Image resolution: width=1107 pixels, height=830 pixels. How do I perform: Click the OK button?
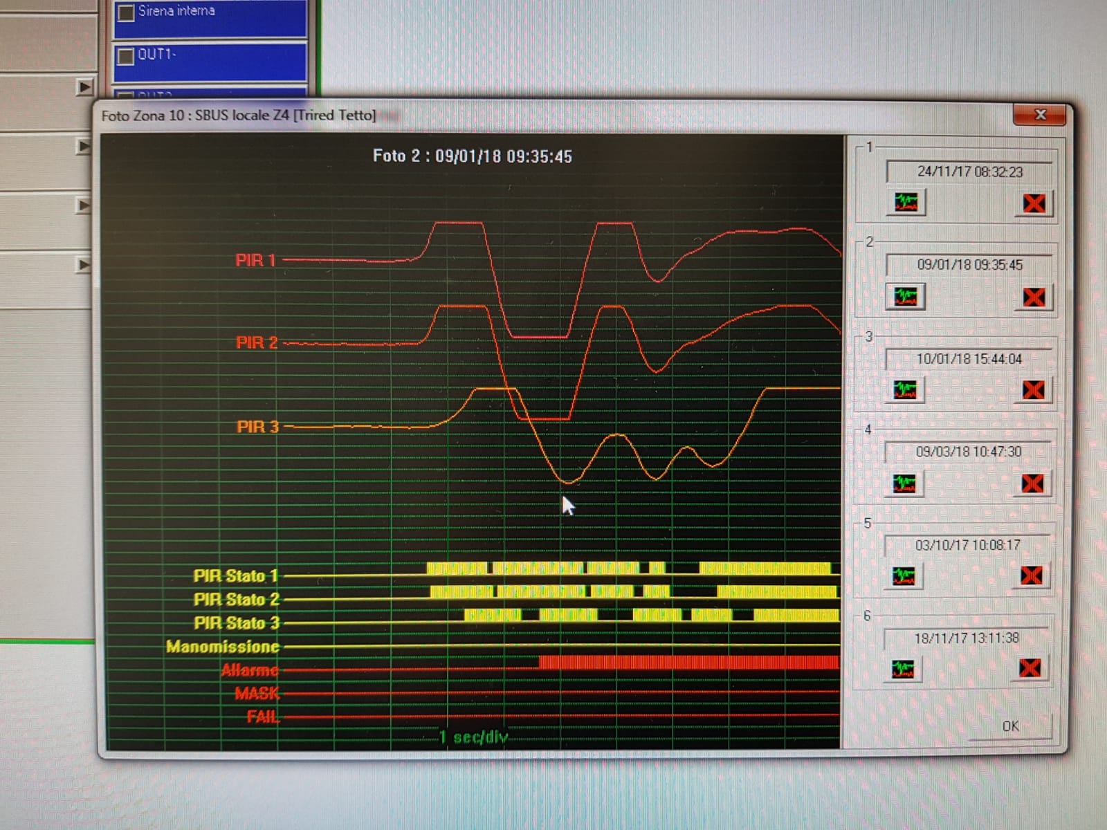coord(1010,726)
